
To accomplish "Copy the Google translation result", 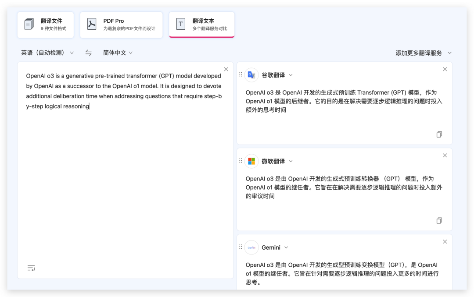I will 439,134.
